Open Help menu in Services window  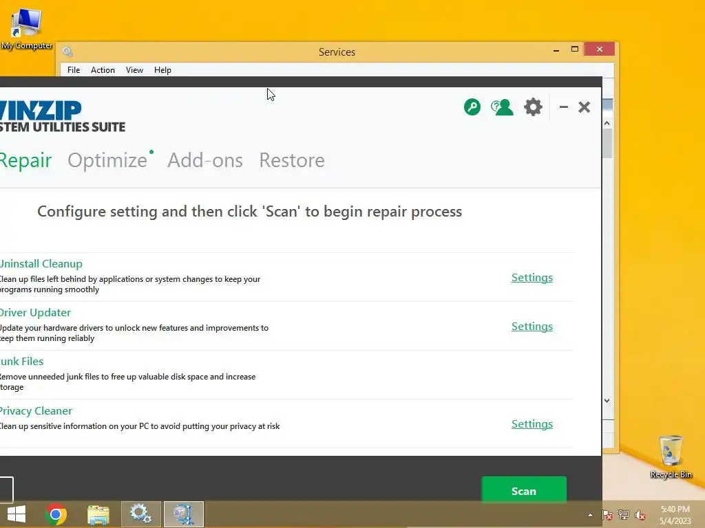click(162, 70)
